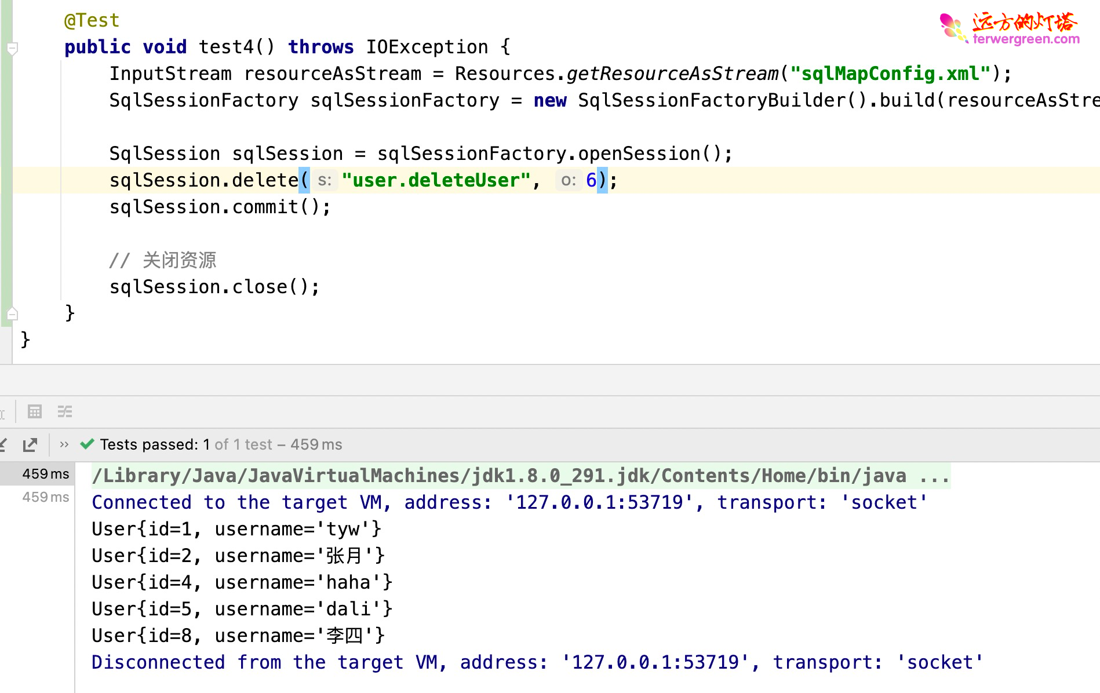Click the openSession() method call
The image size is (1100, 693).
coord(649,154)
